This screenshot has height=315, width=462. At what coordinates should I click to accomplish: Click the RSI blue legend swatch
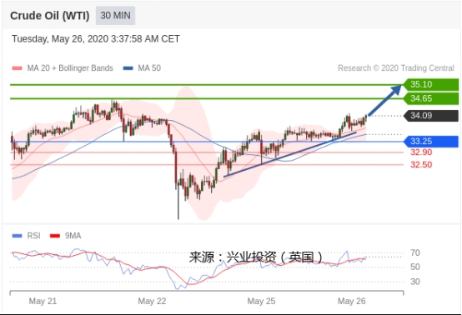click(17, 236)
